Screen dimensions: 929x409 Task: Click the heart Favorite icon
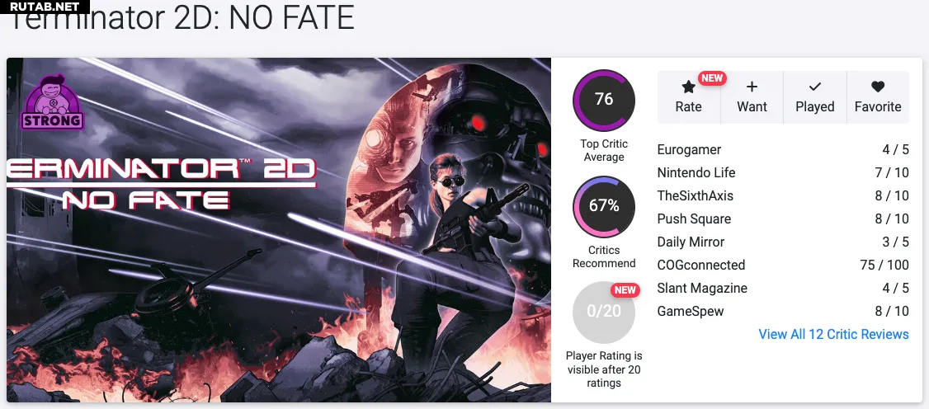pyautogui.click(x=878, y=87)
